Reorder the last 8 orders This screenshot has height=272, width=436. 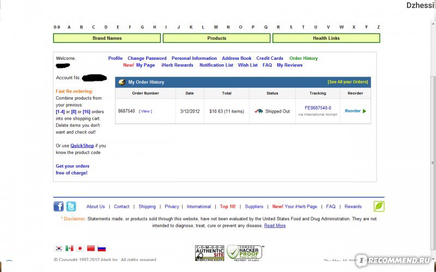[x=74, y=112]
